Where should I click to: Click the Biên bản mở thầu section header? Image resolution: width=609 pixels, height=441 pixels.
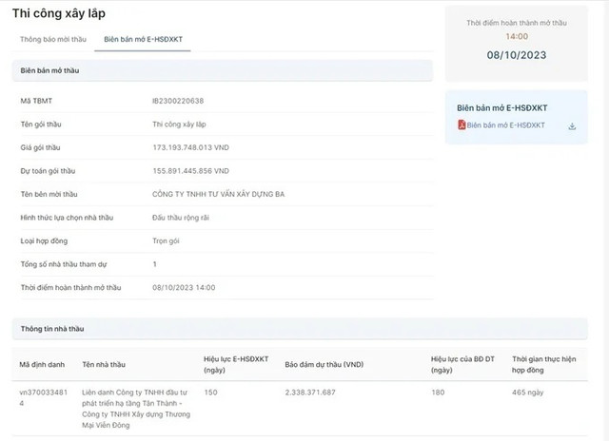pyautogui.click(x=48, y=71)
